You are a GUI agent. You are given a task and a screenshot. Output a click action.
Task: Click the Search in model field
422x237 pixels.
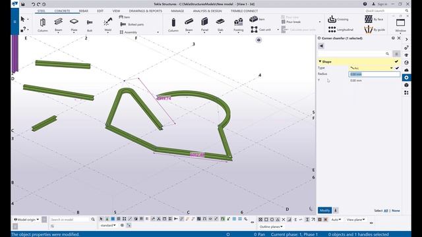73,219
